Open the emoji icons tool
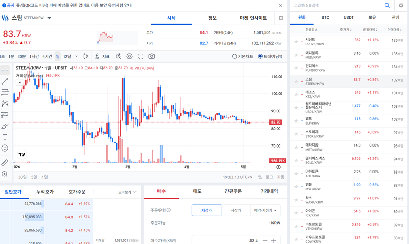Viewport: 409px width, 244px height. coord(5,148)
